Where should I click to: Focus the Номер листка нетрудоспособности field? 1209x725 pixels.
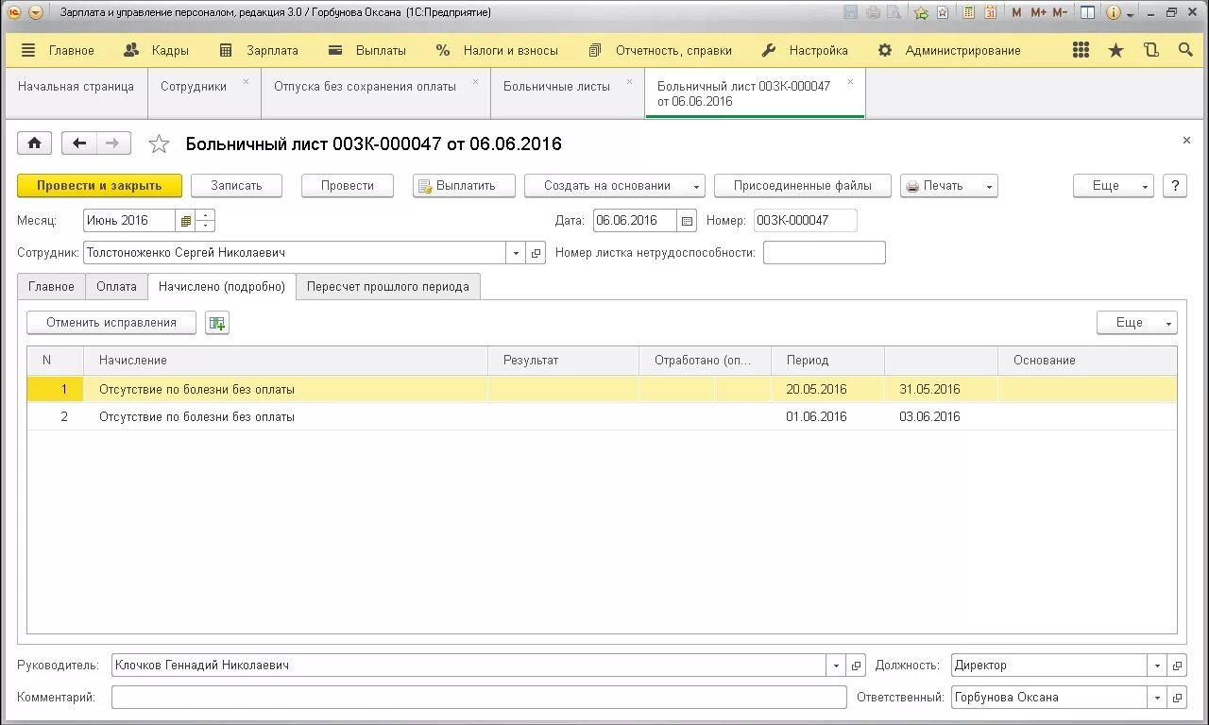pyautogui.click(x=825, y=253)
